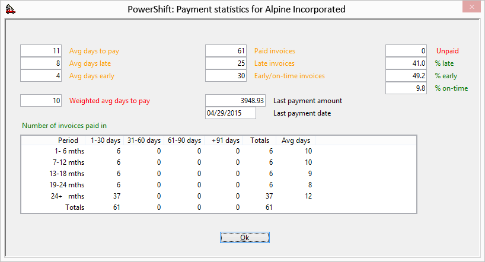Viewport: 485px width, 262px height.
Task: Click the 61 in Totals row Totals column
Action: click(269, 207)
